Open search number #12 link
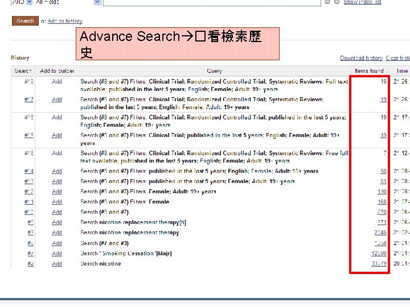This screenshot has width=410, height=307. coord(29,192)
